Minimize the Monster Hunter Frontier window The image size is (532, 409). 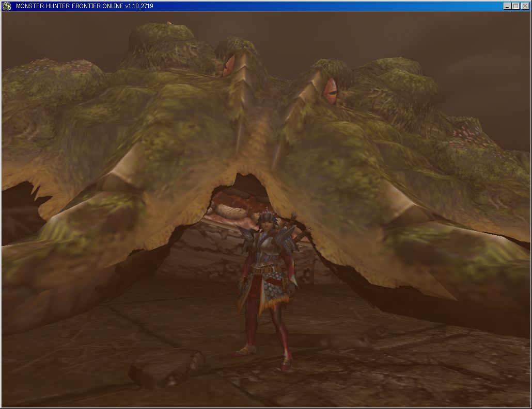pos(507,6)
